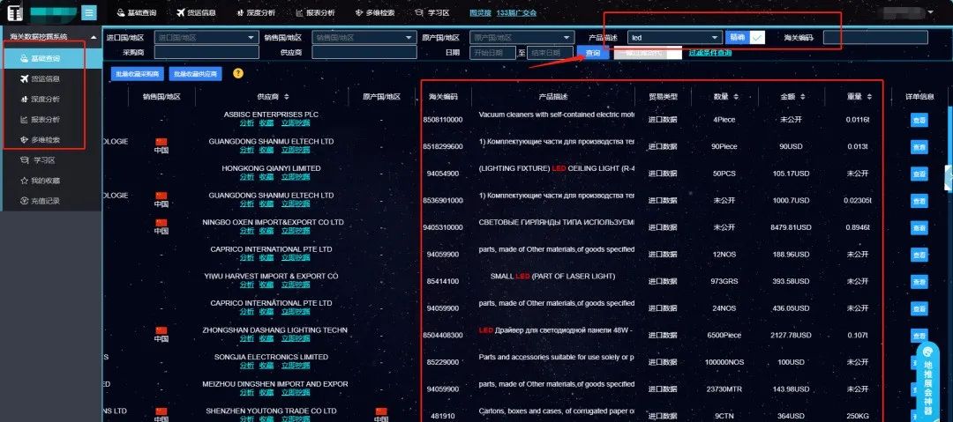Sort by the 数量 column header arrows
The image size is (953, 422).
(737, 97)
